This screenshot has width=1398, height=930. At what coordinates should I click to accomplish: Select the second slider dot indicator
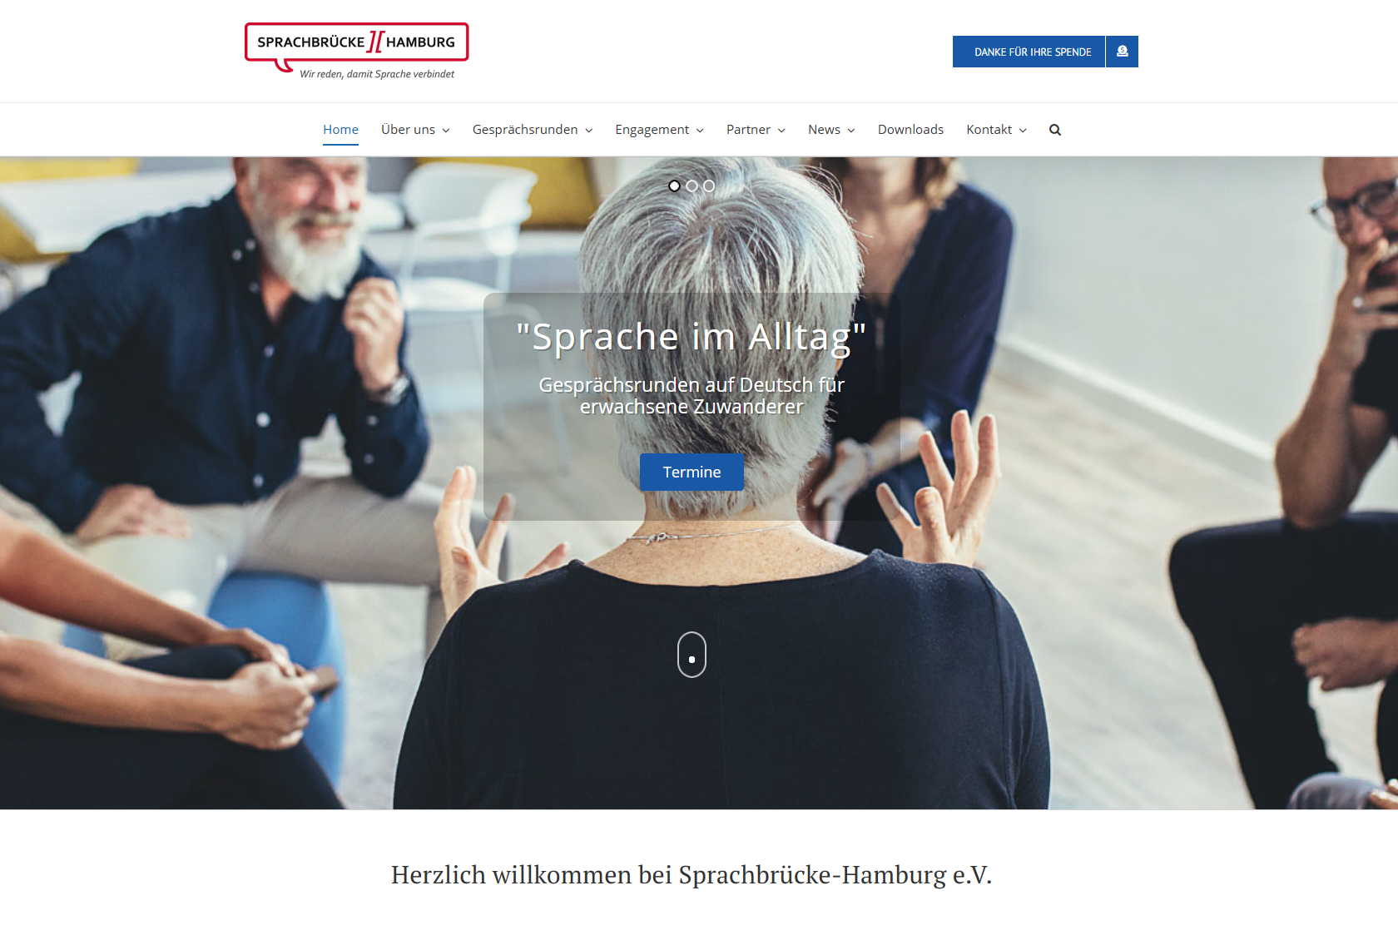tap(692, 186)
